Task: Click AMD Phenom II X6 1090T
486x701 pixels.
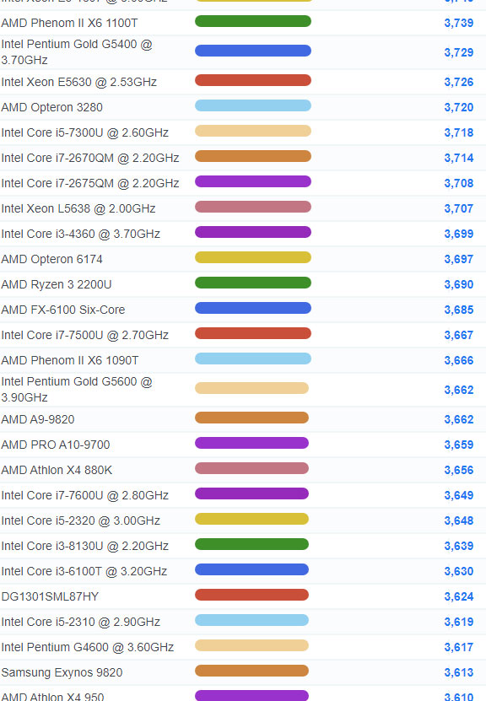Action: click(x=70, y=360)
